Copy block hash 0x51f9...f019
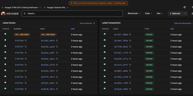This screenshot has width=193, height=96. tap(57, 77)
